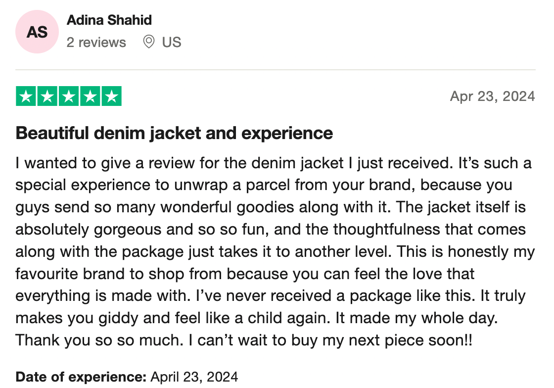Click the location pin icon
Screen dimensions: 554x388
(x=149, y=42)
